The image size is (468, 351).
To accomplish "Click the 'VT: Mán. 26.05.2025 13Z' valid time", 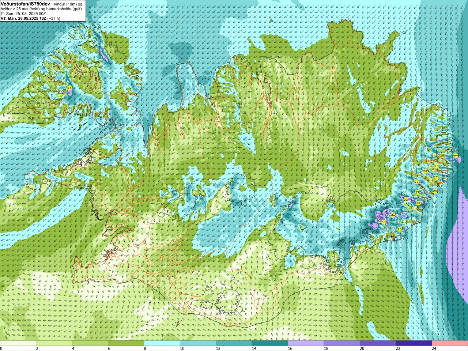I will coord(23,18).
